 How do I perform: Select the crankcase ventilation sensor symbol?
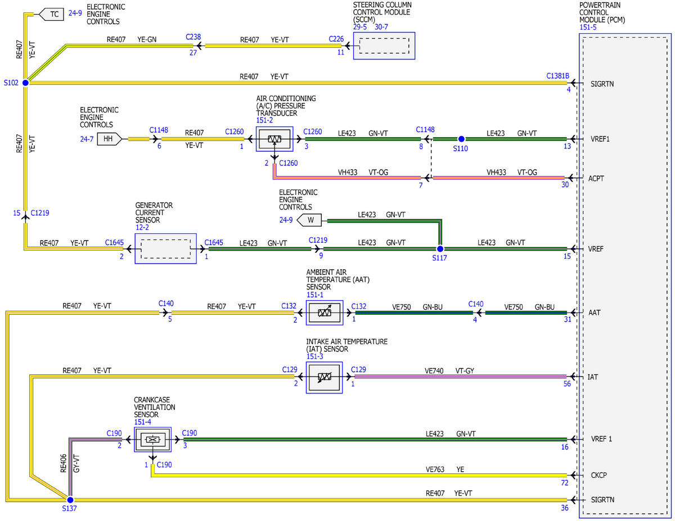pos(152,440)
